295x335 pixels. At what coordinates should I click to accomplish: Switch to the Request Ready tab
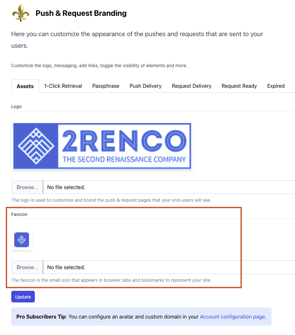239,86
